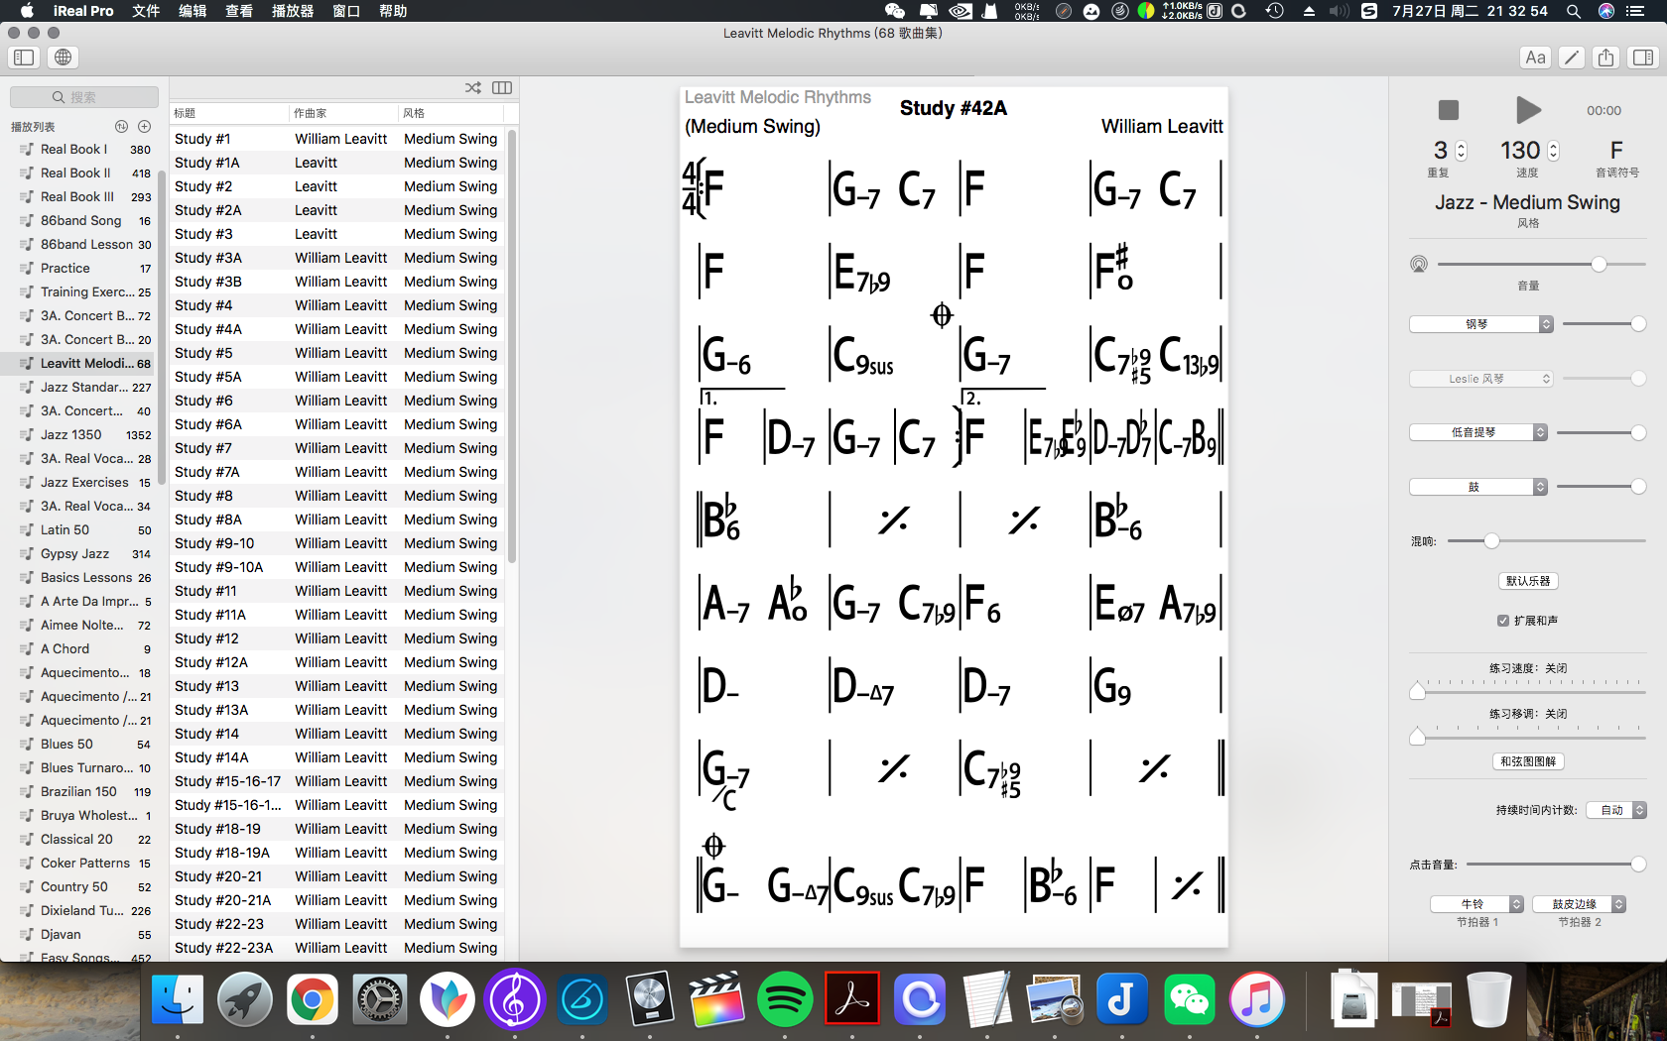Add a new playlist with the plus icon
Viewport: 1667px width, 1041px height.
145,127
